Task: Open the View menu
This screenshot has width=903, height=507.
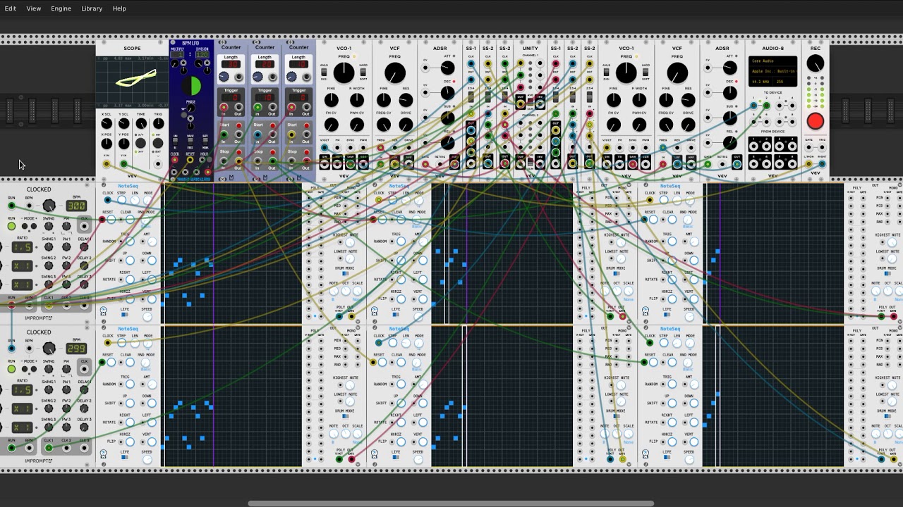Action: 33,8
